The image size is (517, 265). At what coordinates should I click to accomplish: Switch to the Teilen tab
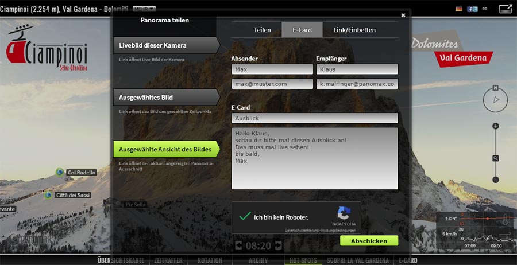coord(262,30)
